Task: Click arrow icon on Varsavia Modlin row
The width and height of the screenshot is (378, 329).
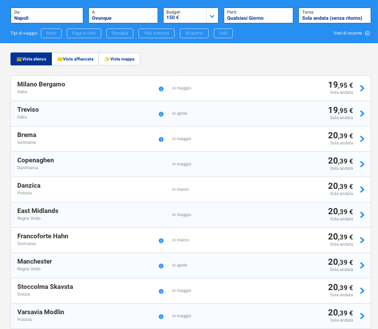Action: (x=362, y=316)
